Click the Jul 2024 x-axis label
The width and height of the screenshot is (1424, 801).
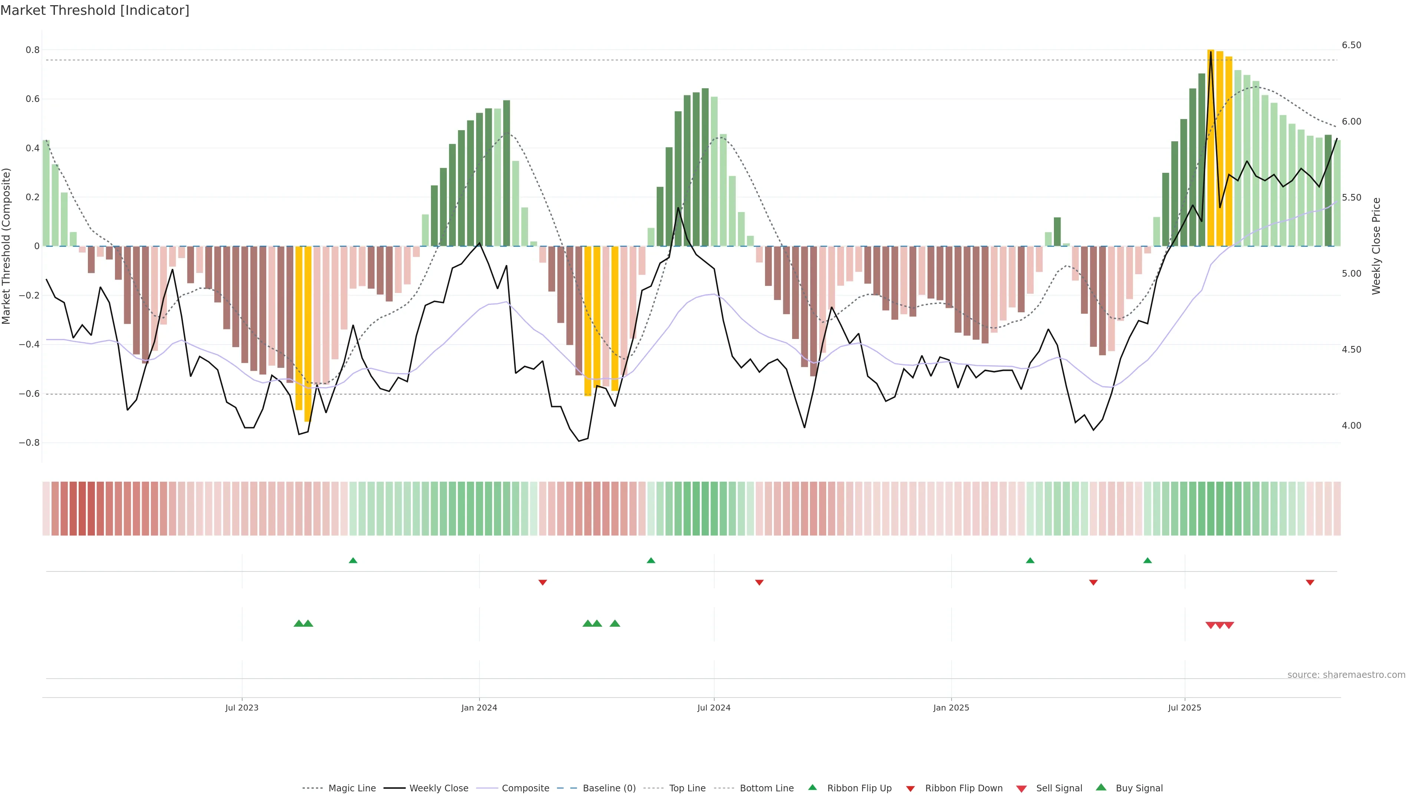point(713,708)
